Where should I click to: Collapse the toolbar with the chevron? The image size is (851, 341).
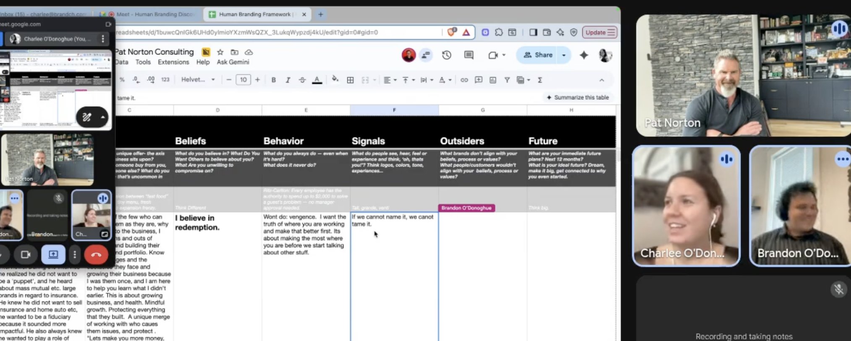coord(601,80)
